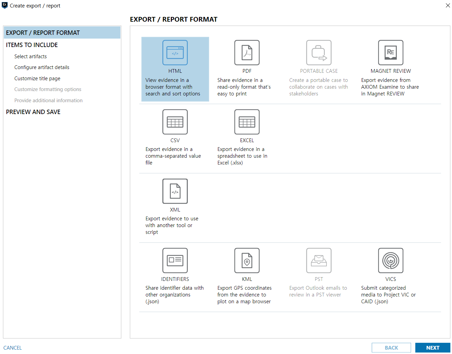This screenshot has width=452, height=354.
Task: Select the Magnet REVIEW export icon
Action: click(391, 52)
